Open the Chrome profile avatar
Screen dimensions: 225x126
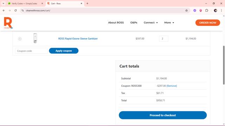click(216, 10)
